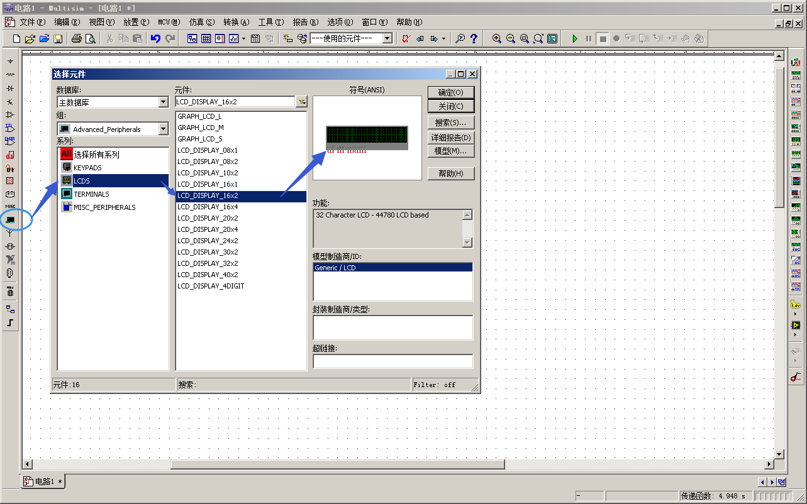Place an Electromechanical motor component
Viewport: 807px width, 504px height.
click(10, 246)
